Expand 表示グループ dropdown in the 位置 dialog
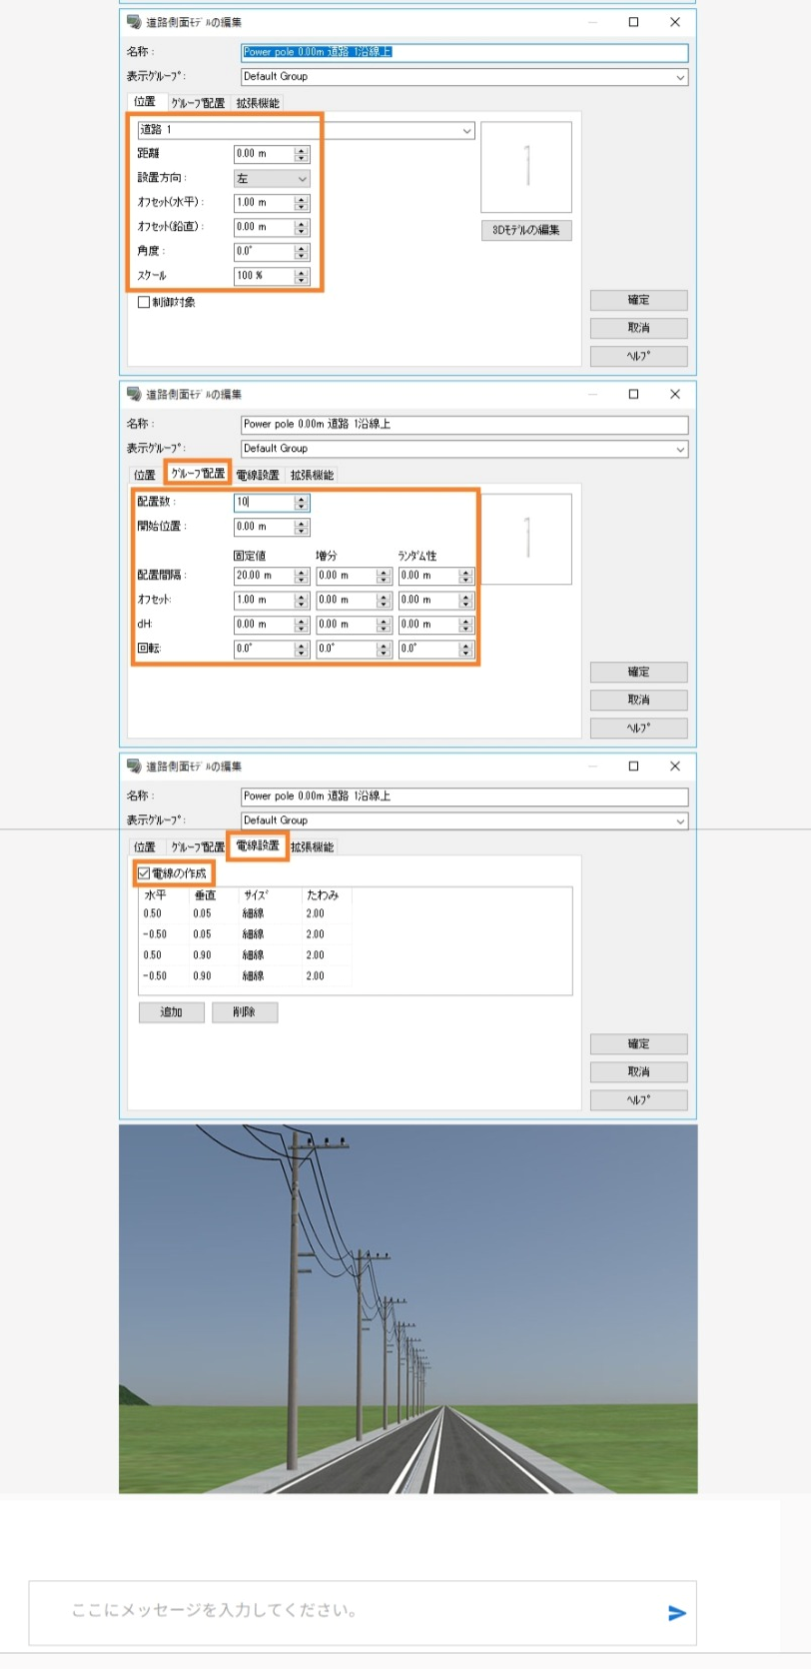The height and width of the screenshot is (1669, 811). (x=680, y=77)
